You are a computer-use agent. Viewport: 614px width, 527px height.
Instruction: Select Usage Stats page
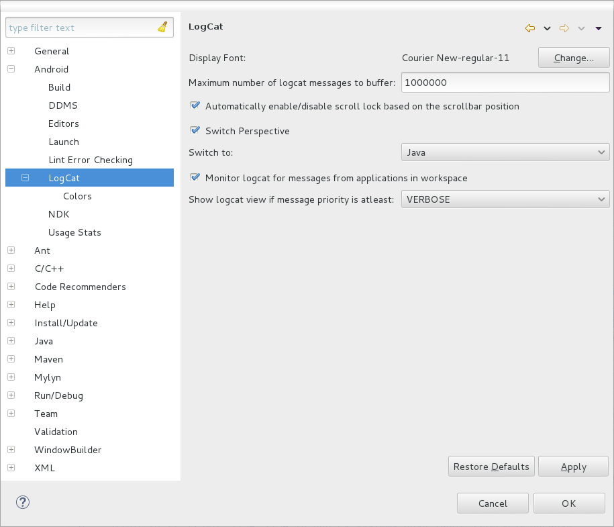click(74, 232)
